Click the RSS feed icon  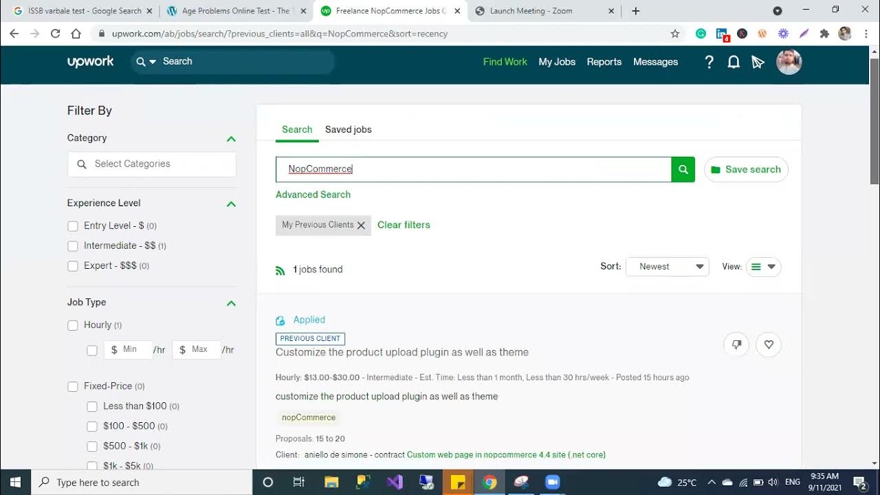point(280,270)
